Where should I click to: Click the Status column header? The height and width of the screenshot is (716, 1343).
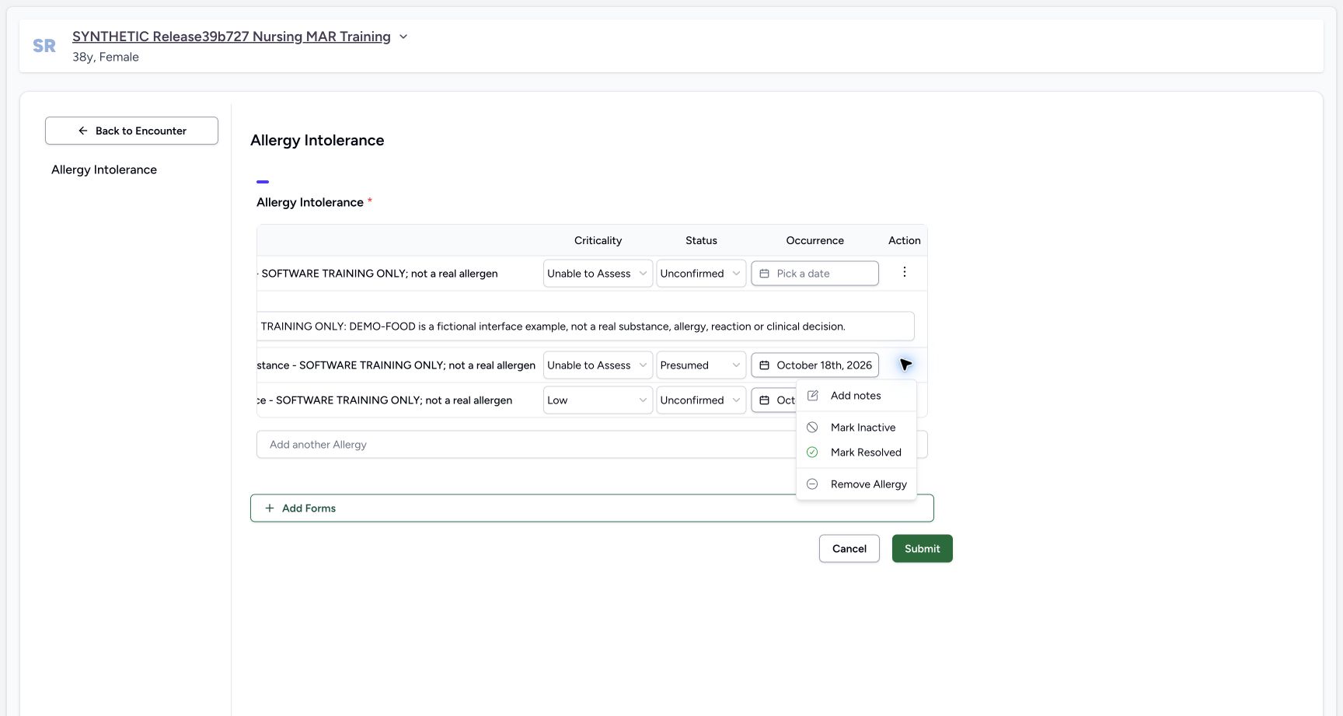point(701,240)
